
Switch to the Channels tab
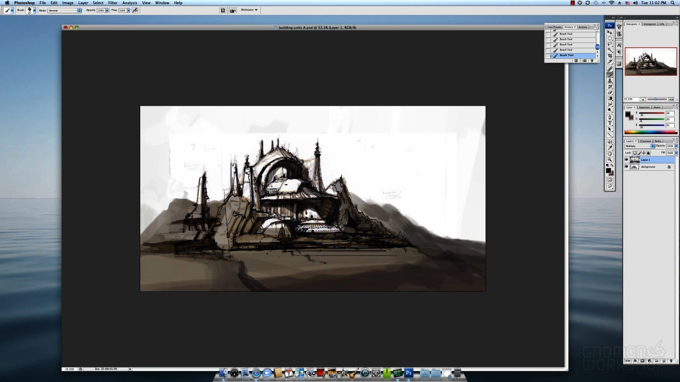645,141
